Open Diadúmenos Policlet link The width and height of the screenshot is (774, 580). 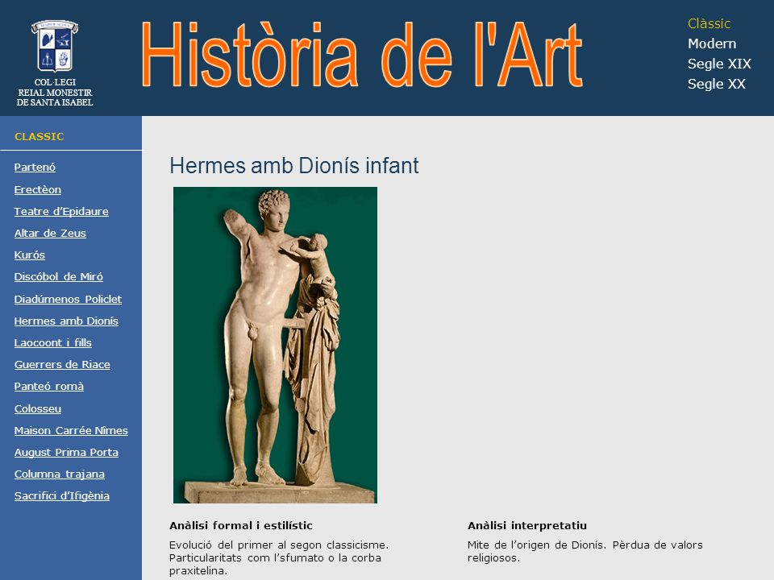click(68, 300)
